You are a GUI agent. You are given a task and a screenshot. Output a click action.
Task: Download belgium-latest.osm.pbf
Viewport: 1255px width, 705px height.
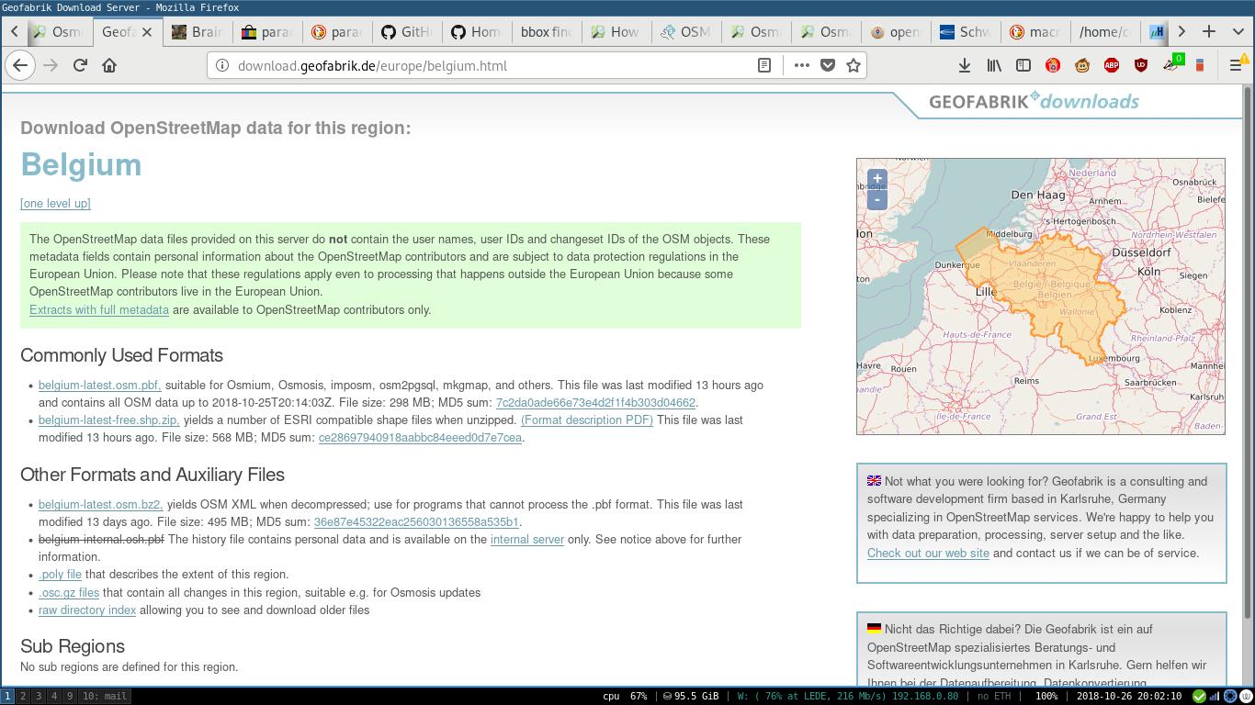[100, 386]
